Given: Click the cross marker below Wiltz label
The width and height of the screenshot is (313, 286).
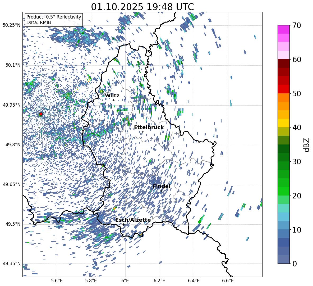Looking at the screenshot, I should coord(113,100).
